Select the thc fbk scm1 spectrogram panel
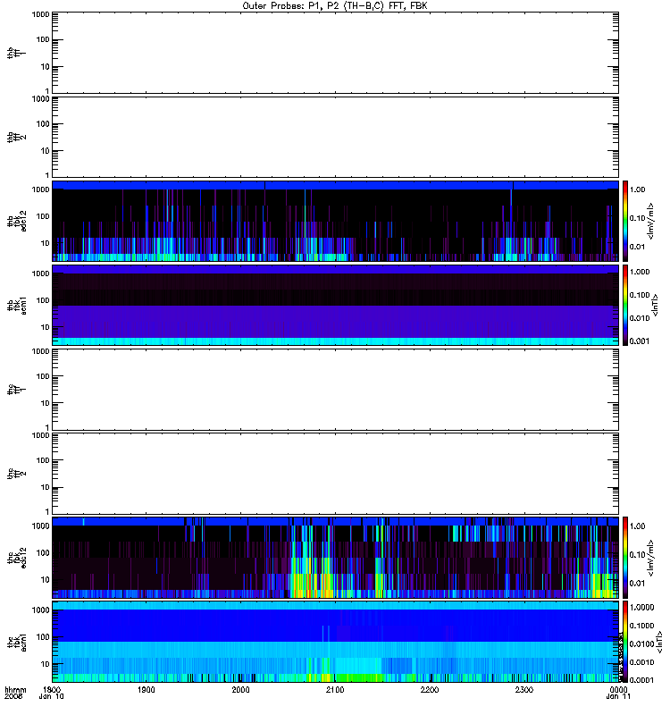 click(336, 642)
